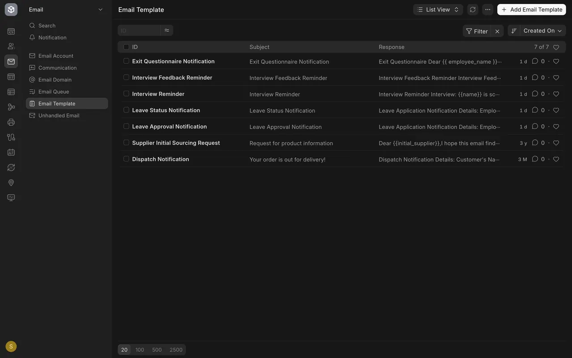The height and width of the screenshot is (358, 572).
Task: Open the three-dots more options menu
Action: pyautogui.click(x=488, y=9)
